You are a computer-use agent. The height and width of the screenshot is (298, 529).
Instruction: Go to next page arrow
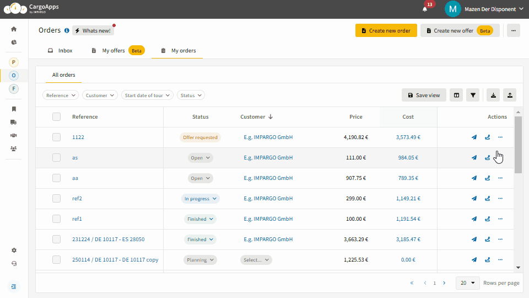(444, 283)
